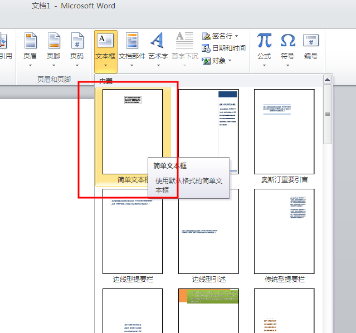Click the gallery scrollbar up arrow

[328, 80]
